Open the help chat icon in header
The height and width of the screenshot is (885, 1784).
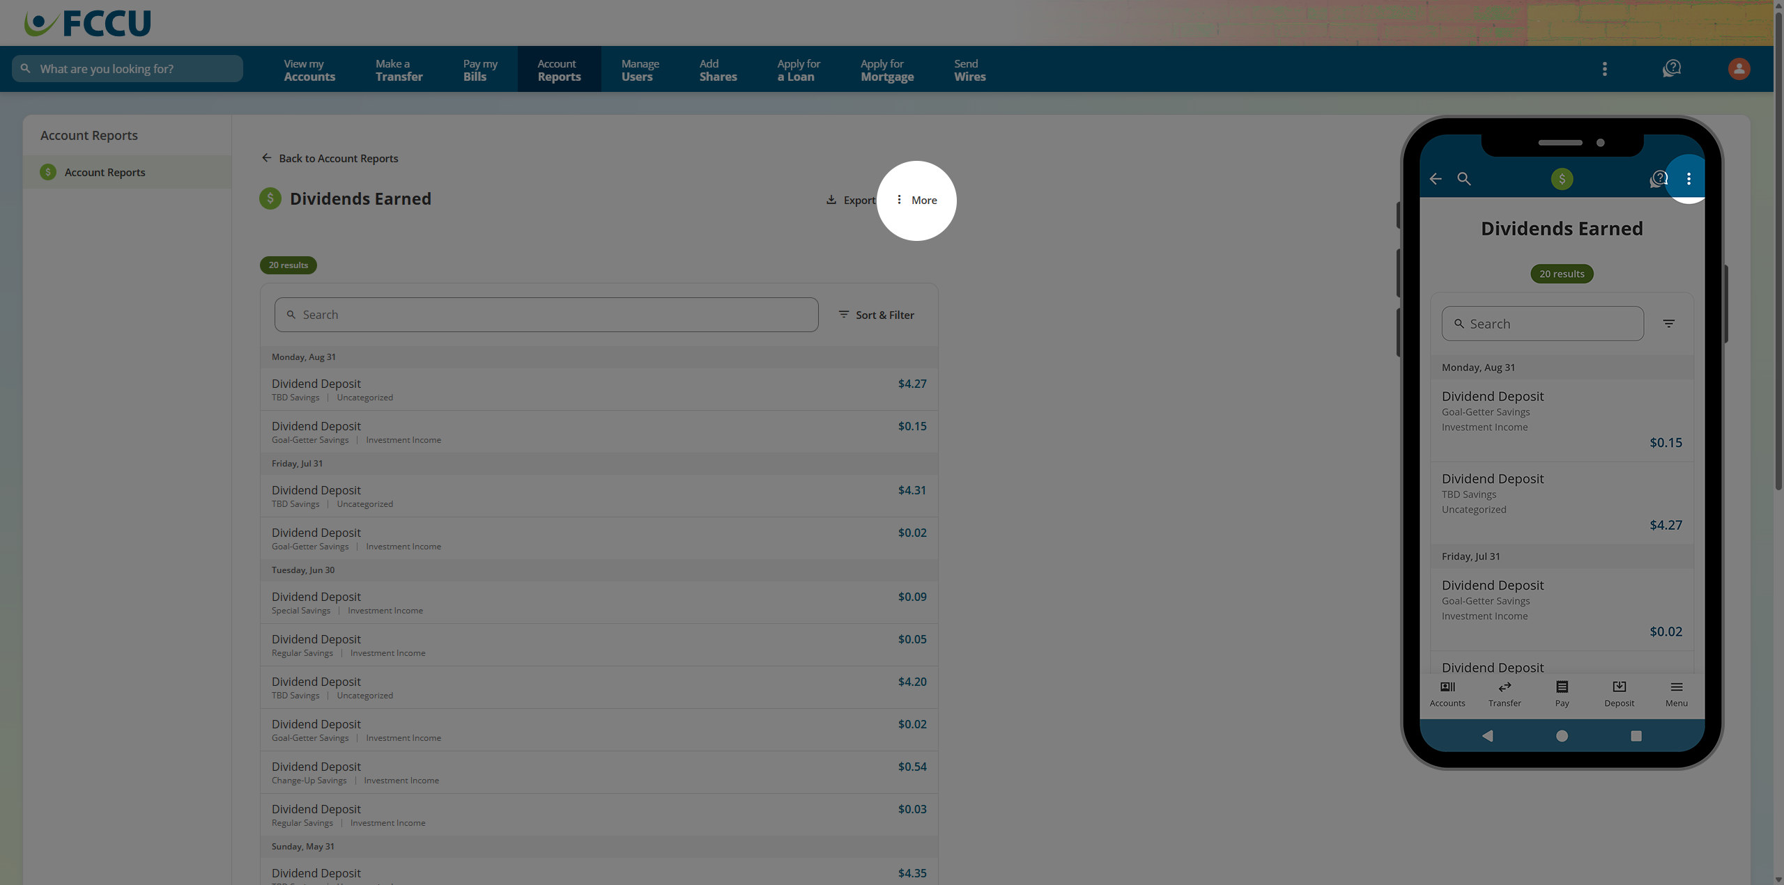tap(1672, 68)
